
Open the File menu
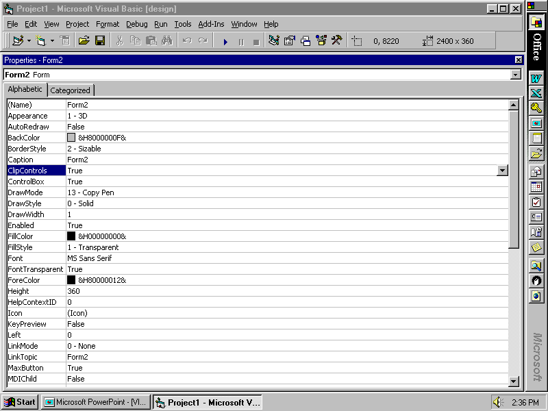point(12,24)
